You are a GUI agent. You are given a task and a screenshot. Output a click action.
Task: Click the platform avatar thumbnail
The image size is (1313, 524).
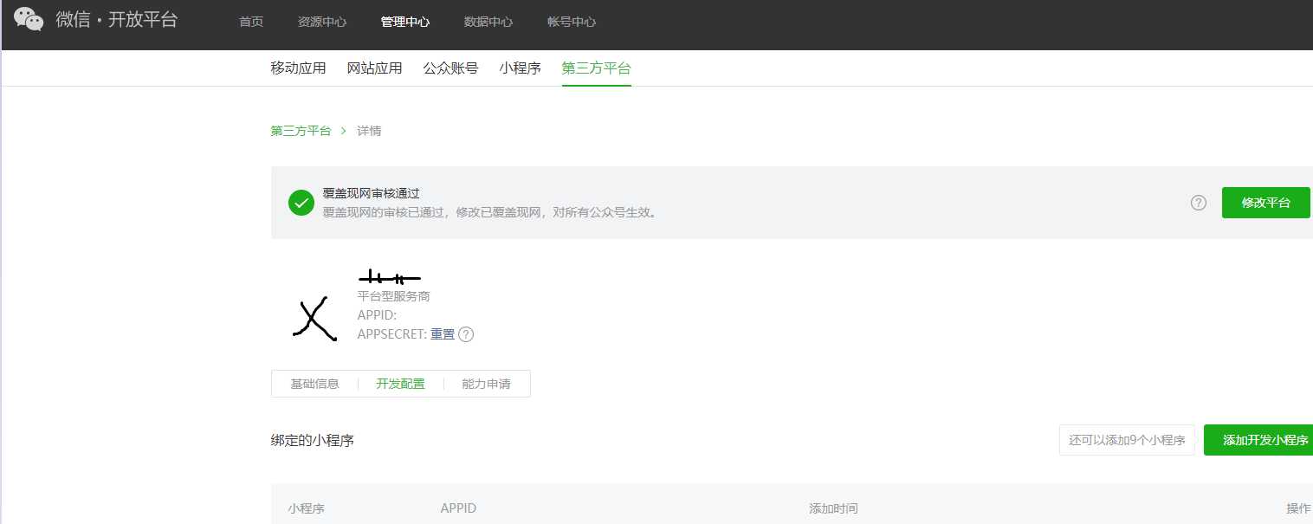(314, 318)
